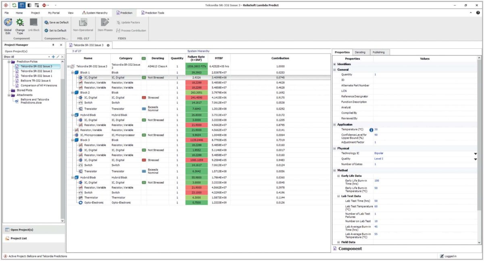Click the green refresh icon in quick access bar
The image size is (484, 261).
[14, 5]
